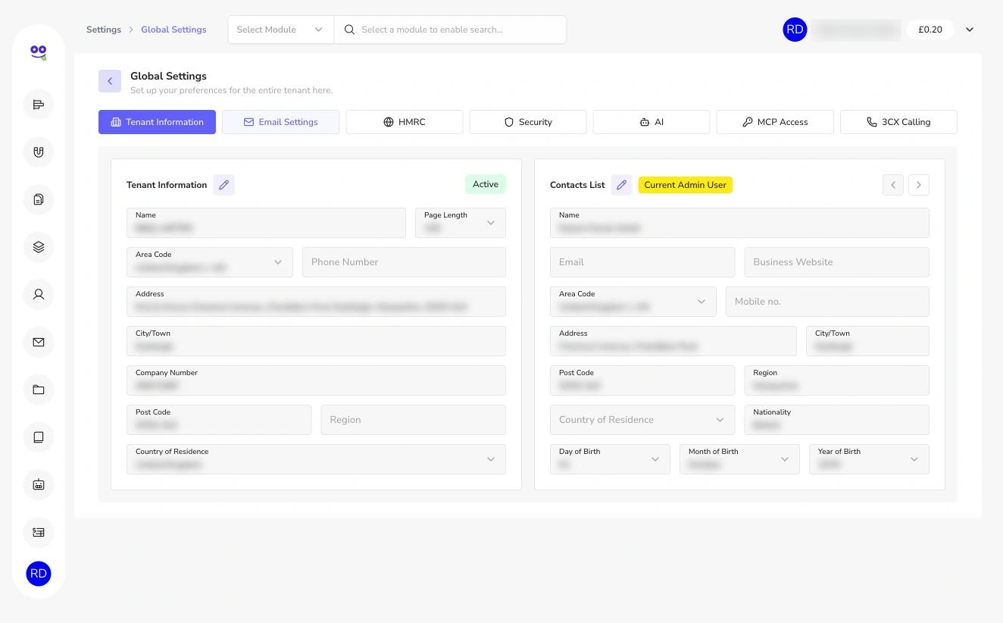
Task: Open the Year of Birth dropdown
Action: 869,459
